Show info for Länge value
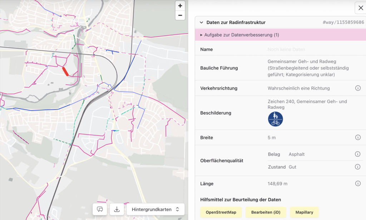Viewport: 366px width, 220px height. (358, 184)
